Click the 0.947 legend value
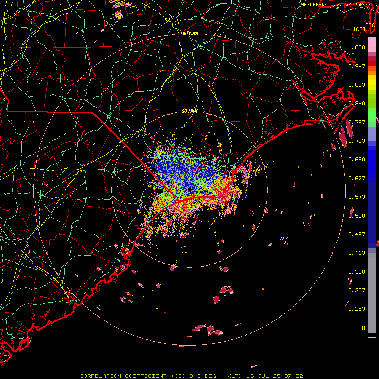This screenshot has width=379, height=379. tap(357, 66)
